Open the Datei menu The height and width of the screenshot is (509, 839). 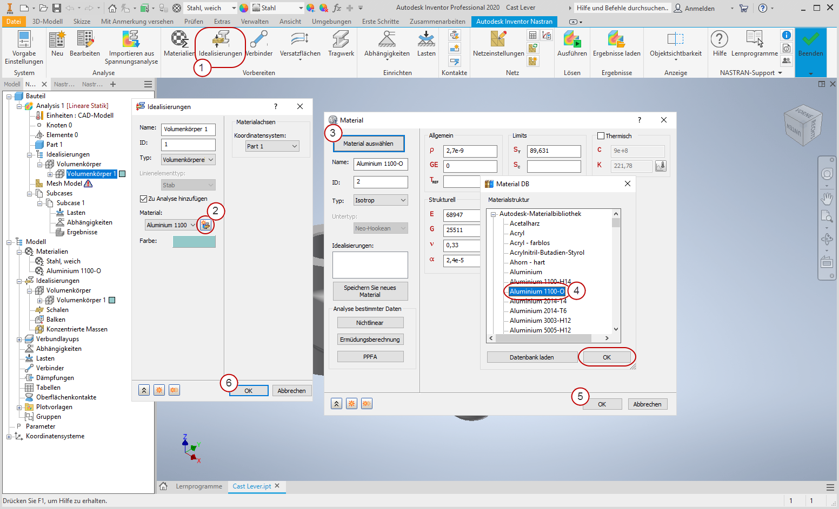[x=14, y=22]
